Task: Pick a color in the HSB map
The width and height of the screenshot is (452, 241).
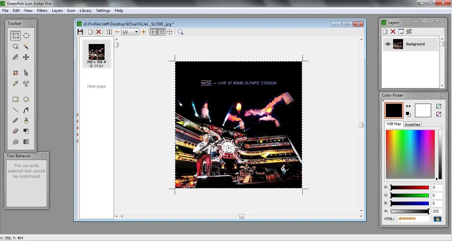Action: (x=410, y=154)
